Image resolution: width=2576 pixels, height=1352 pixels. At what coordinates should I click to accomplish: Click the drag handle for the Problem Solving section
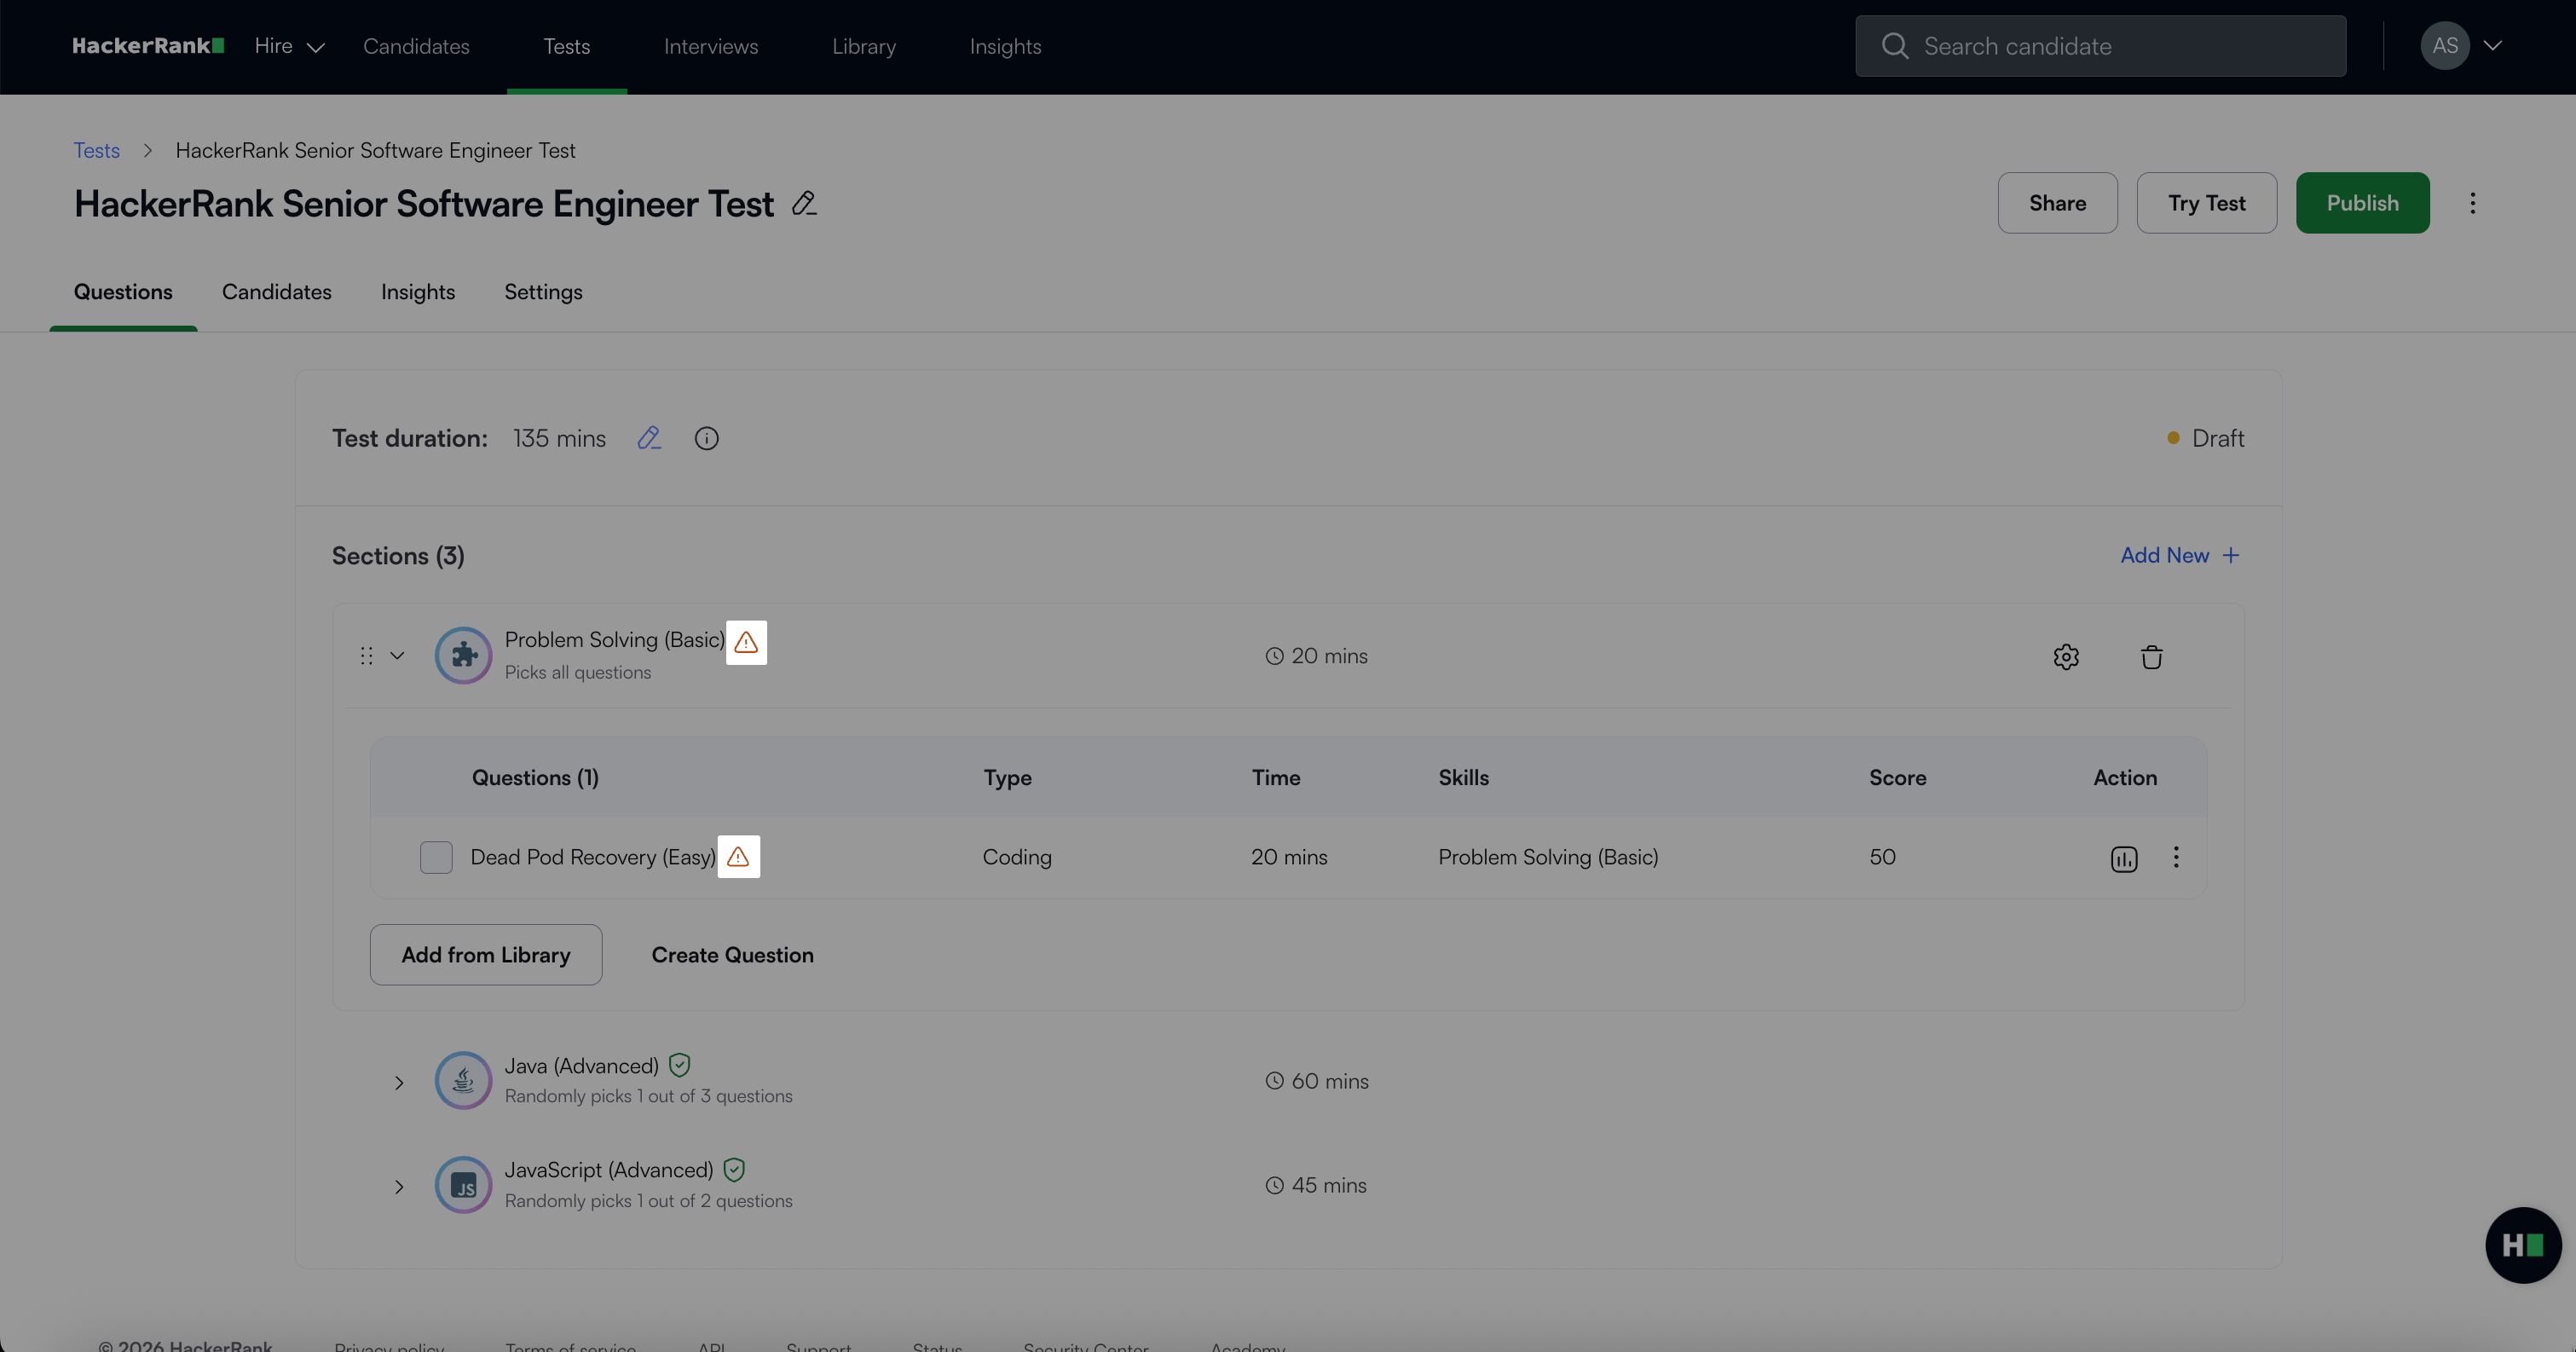pos(366,656)
